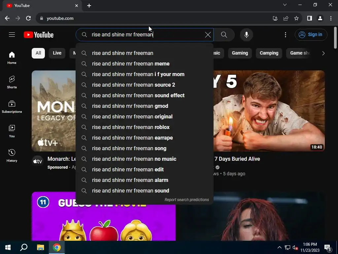Screen dimensions: 338x254
Task: Click the Apple TV channel avatar
Action: [38, 161]
